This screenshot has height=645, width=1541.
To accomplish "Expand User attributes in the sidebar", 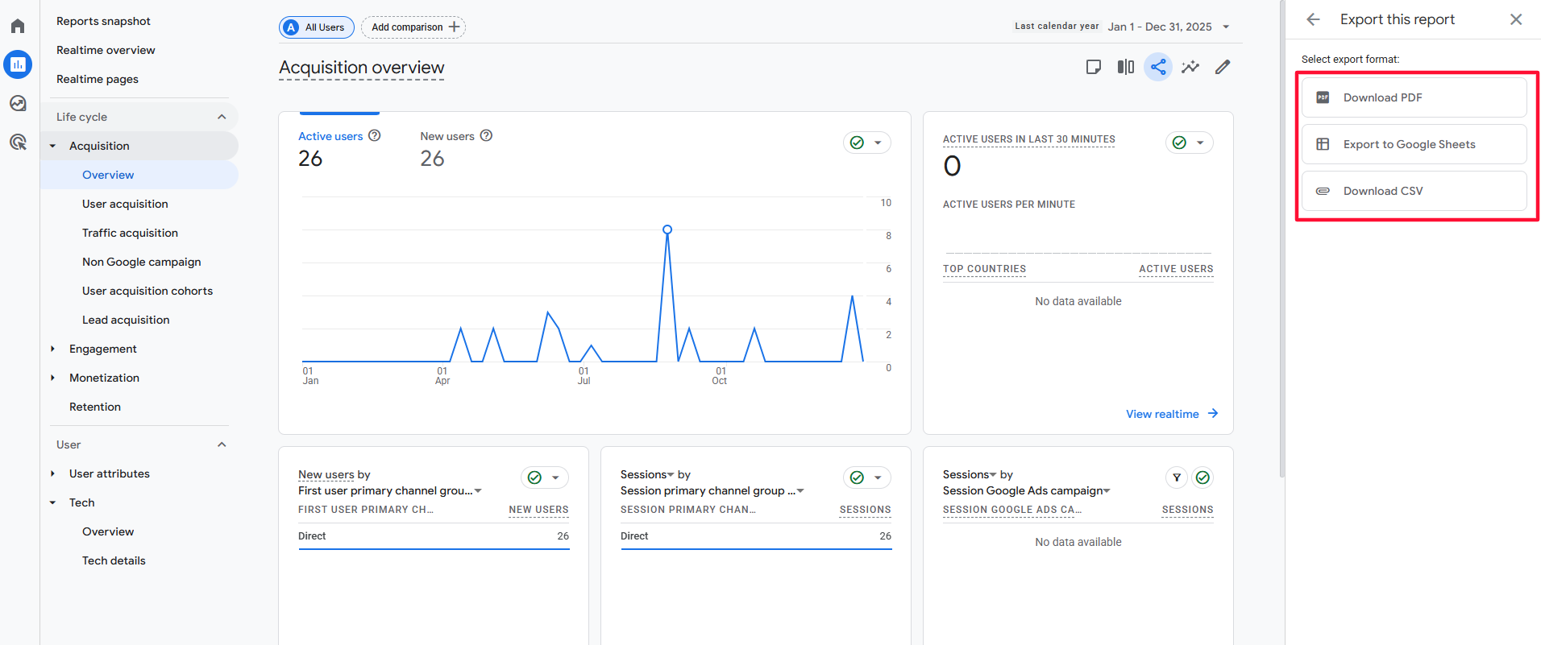I will (53, 473).
